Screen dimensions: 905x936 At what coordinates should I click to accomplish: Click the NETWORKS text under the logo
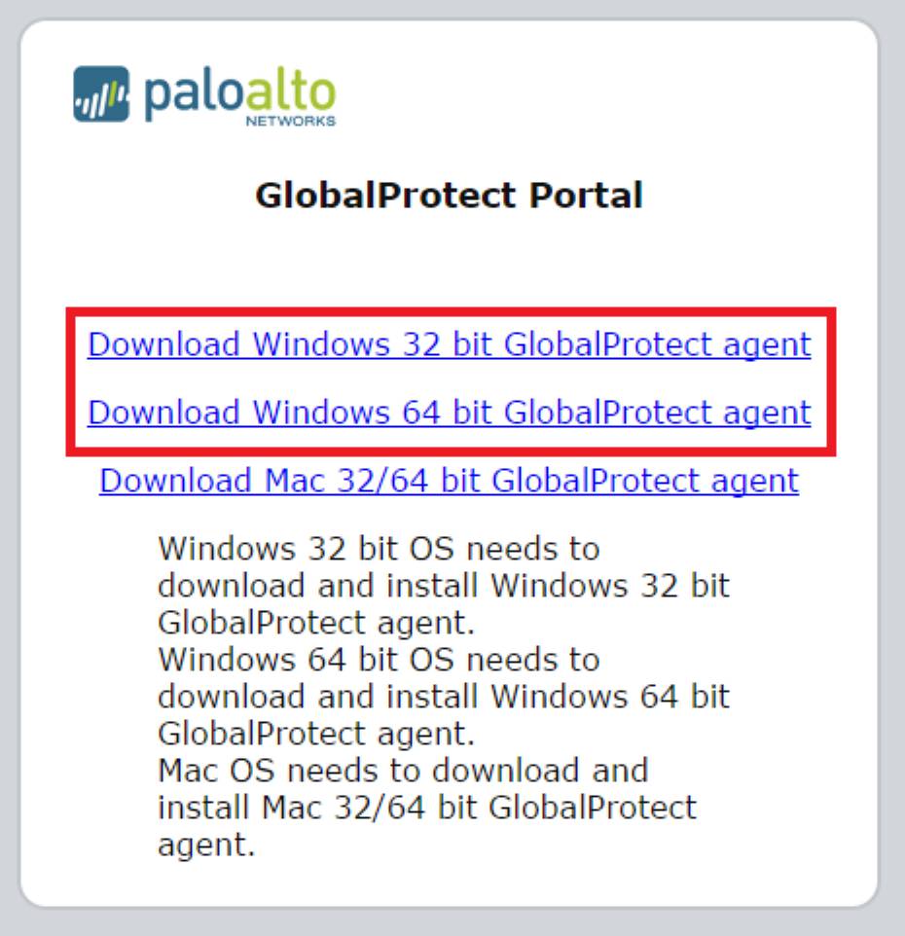(291, 122)
